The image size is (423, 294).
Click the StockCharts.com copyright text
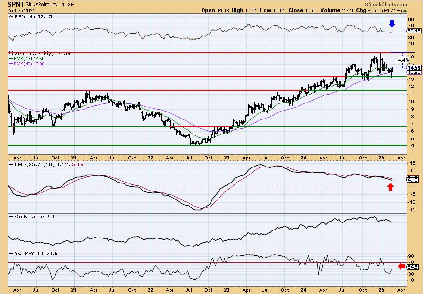pyautogui.click(x=385, y=4)
